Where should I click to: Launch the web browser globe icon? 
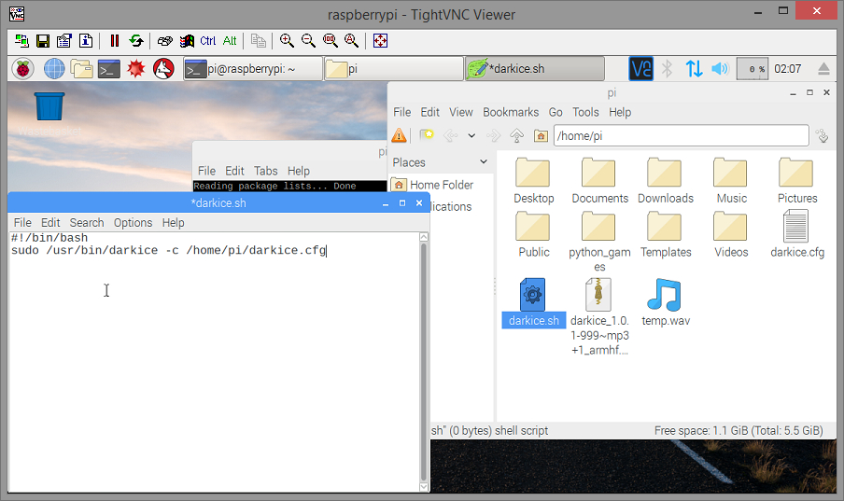click(x=54, y=69)
